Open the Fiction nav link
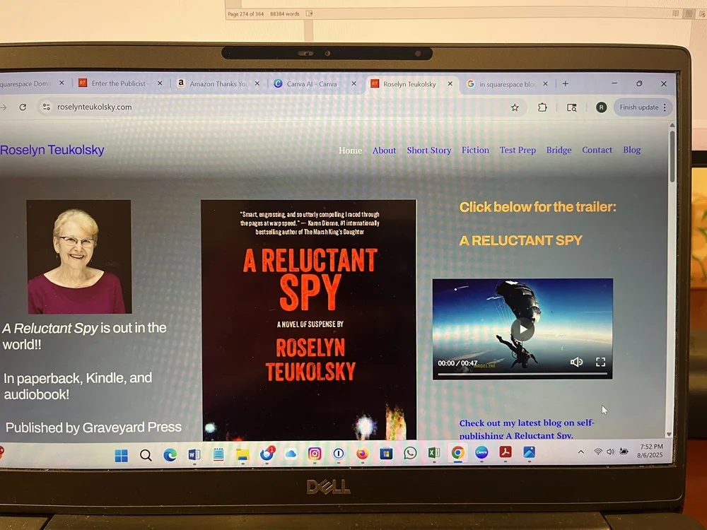This screenshot has width=707, height=530. click(475, 150)
